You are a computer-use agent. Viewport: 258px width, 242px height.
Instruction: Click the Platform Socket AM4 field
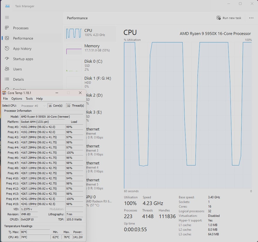42,122
